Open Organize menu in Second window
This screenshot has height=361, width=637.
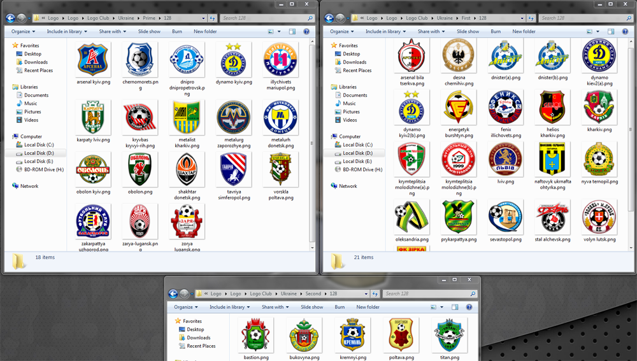tap(186, 307)
